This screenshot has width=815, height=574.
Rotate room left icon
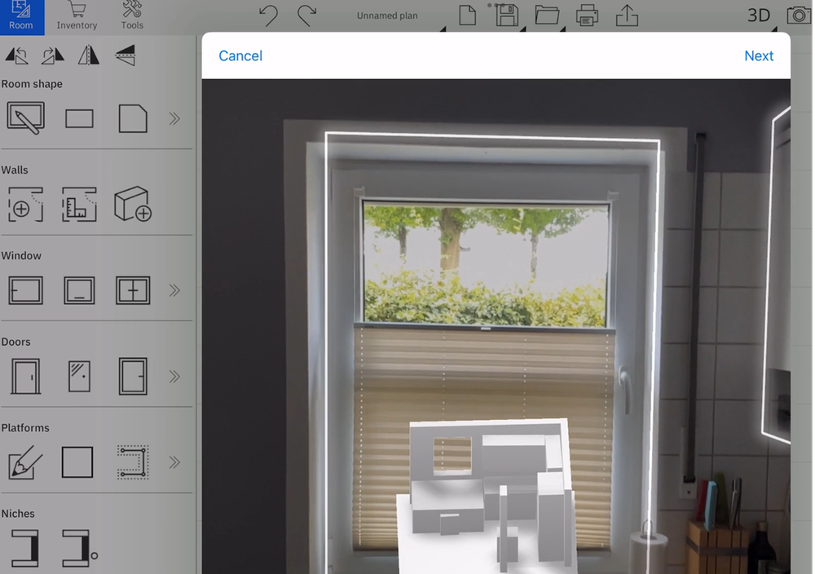click(x=16, y=55)
